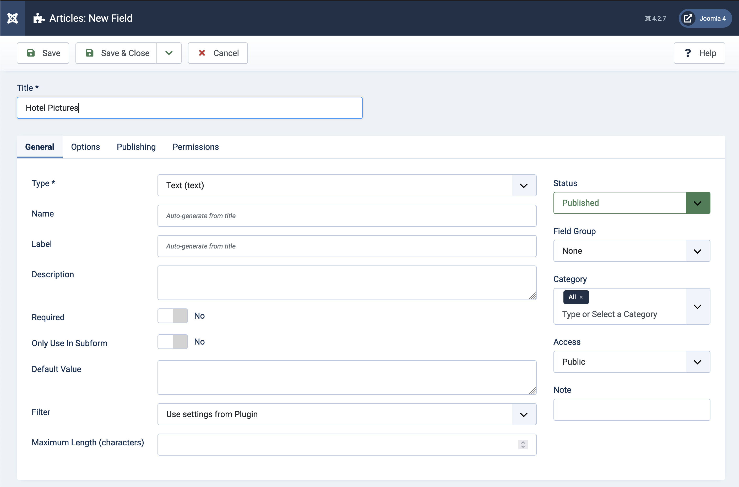Expand the Category dropdown chevron
The width and height of the screenshot is (739, 487).
(698, 307)
